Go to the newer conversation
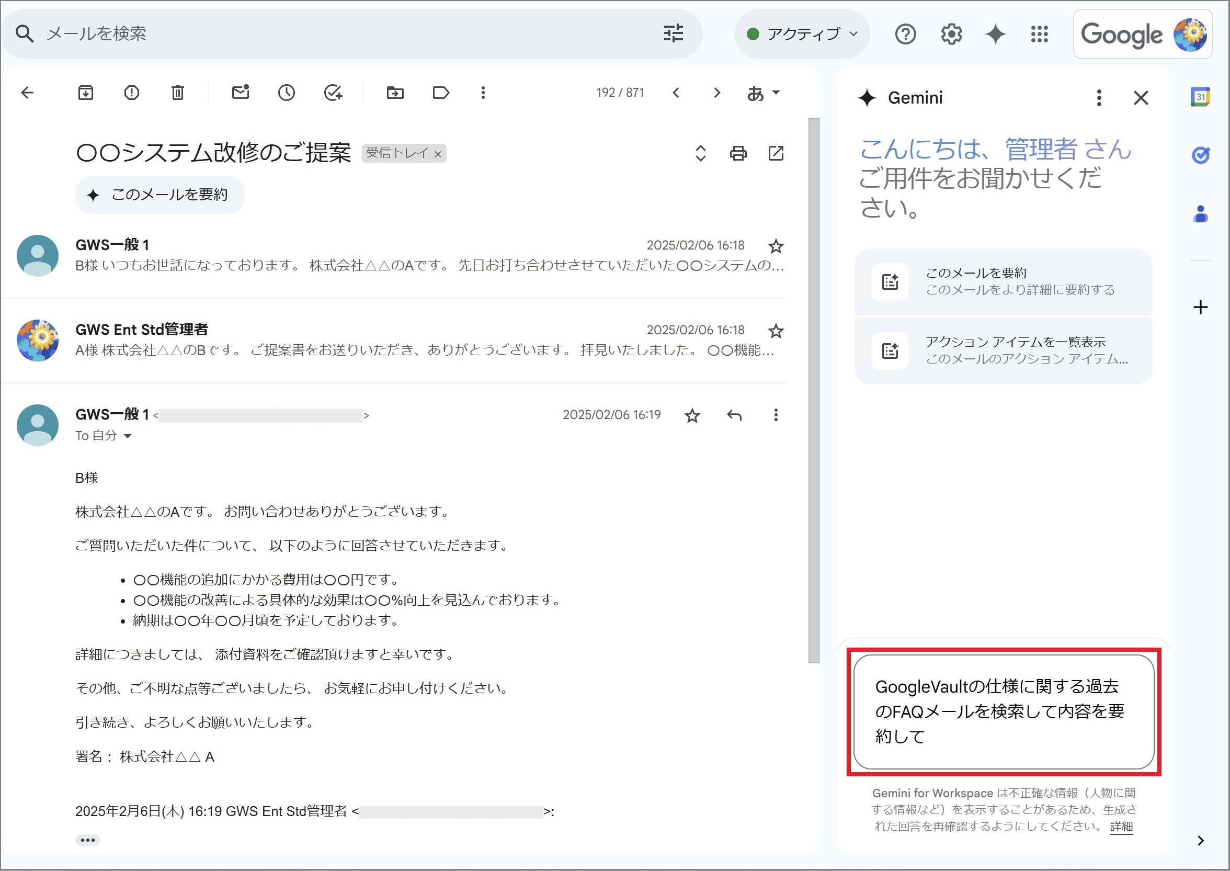This screenshot has width=1230, height=871. (x=676, y=93)
